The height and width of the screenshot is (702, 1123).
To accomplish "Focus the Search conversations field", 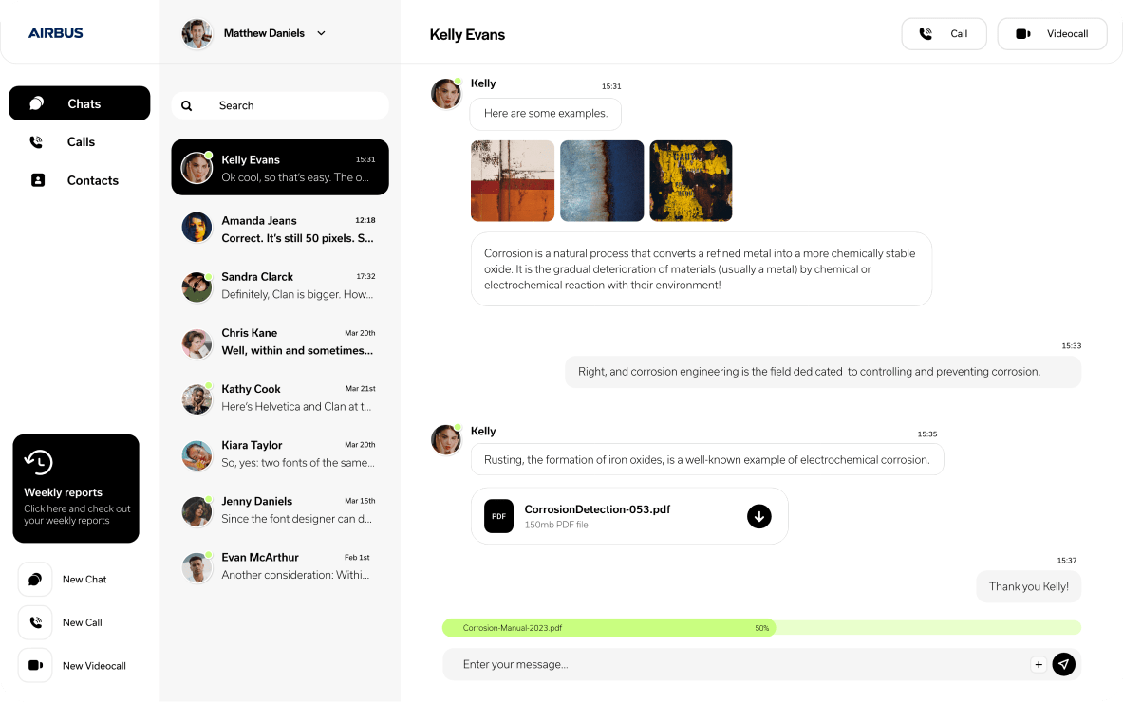I will [x=280, y=106].
